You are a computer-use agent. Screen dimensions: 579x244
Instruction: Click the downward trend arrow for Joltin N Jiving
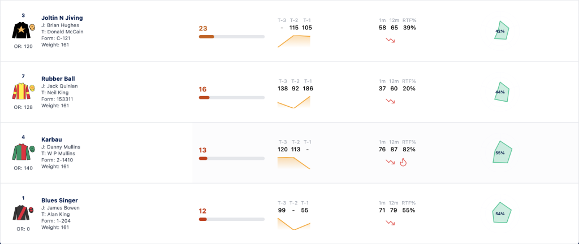[x=390, y=40]
